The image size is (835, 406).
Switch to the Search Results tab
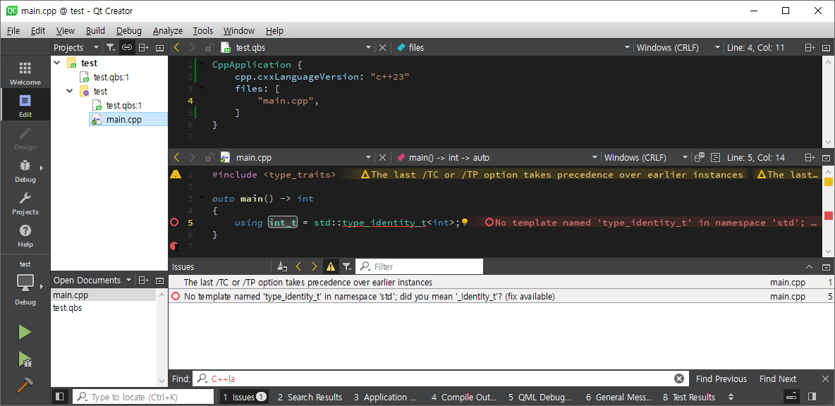point(310,397)
